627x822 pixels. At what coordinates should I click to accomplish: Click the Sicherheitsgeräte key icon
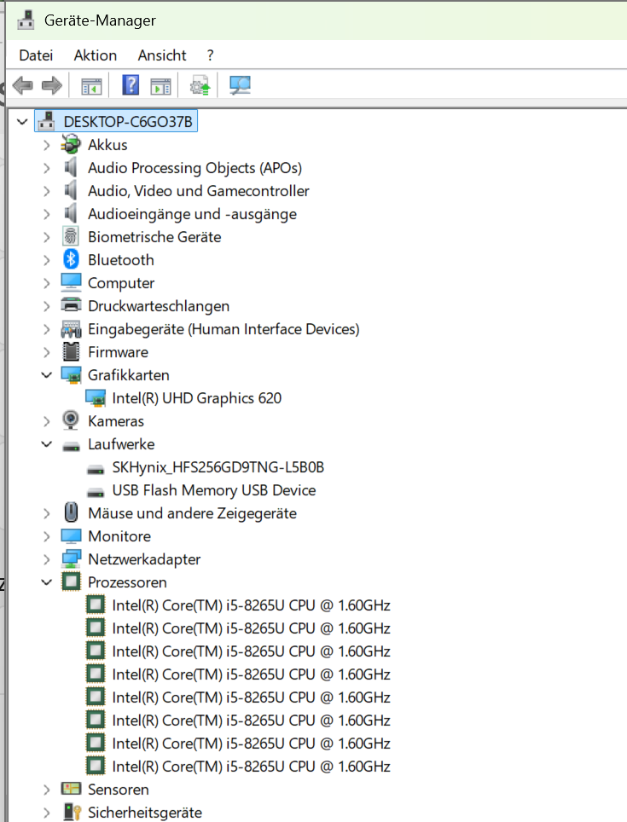pos(72,812)
